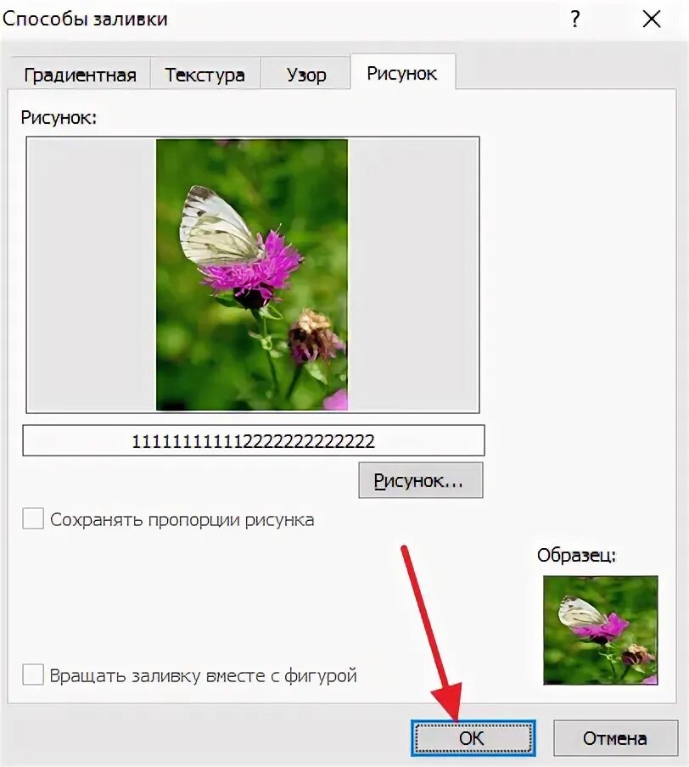Confirm with the OK button
689x767 pixels.
click(x=473, y=738)
